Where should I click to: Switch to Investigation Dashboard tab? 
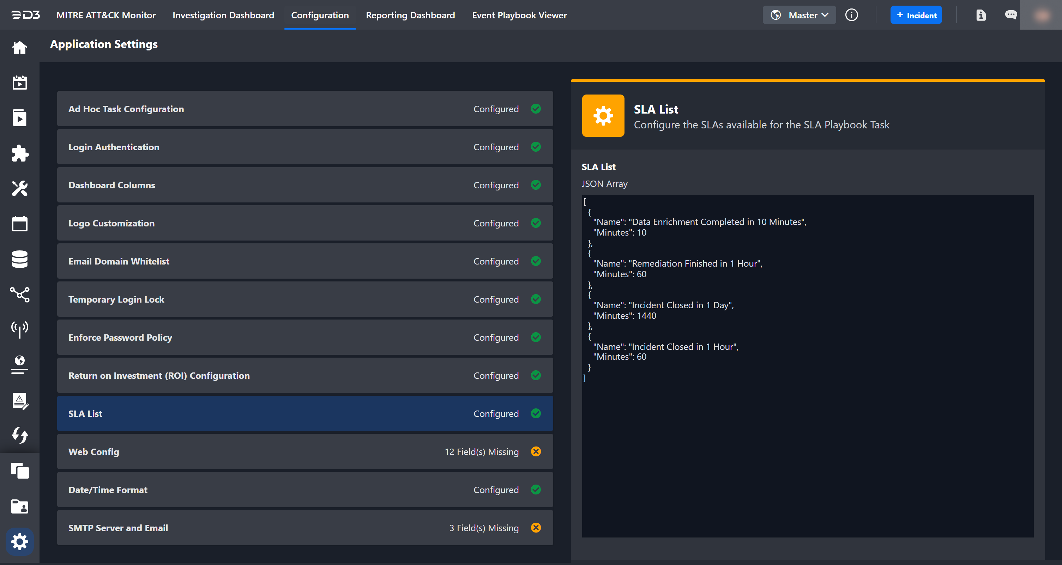(x=223, y=15)
